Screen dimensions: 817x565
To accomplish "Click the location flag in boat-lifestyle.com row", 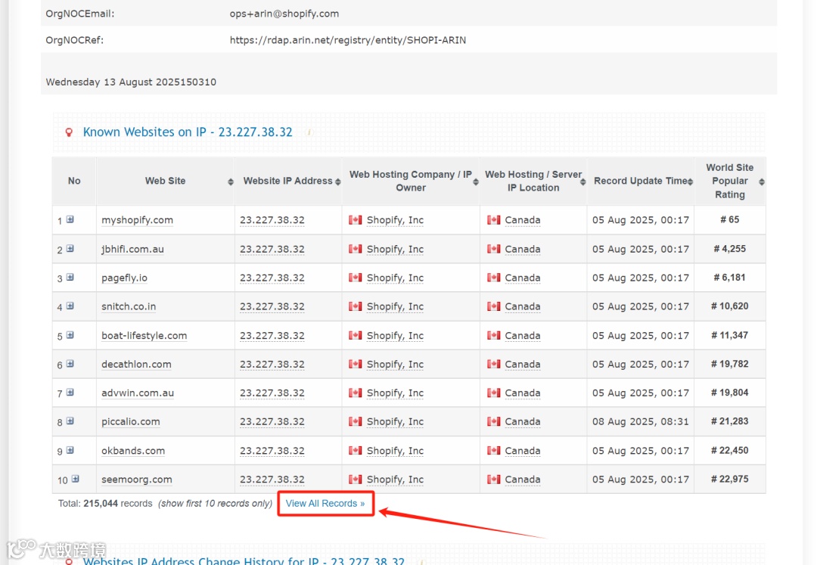I will 493,335.
